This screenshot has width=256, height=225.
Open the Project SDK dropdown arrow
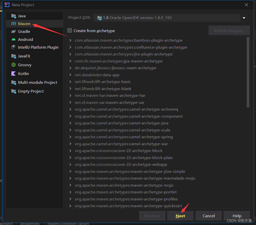click(244, 18)
